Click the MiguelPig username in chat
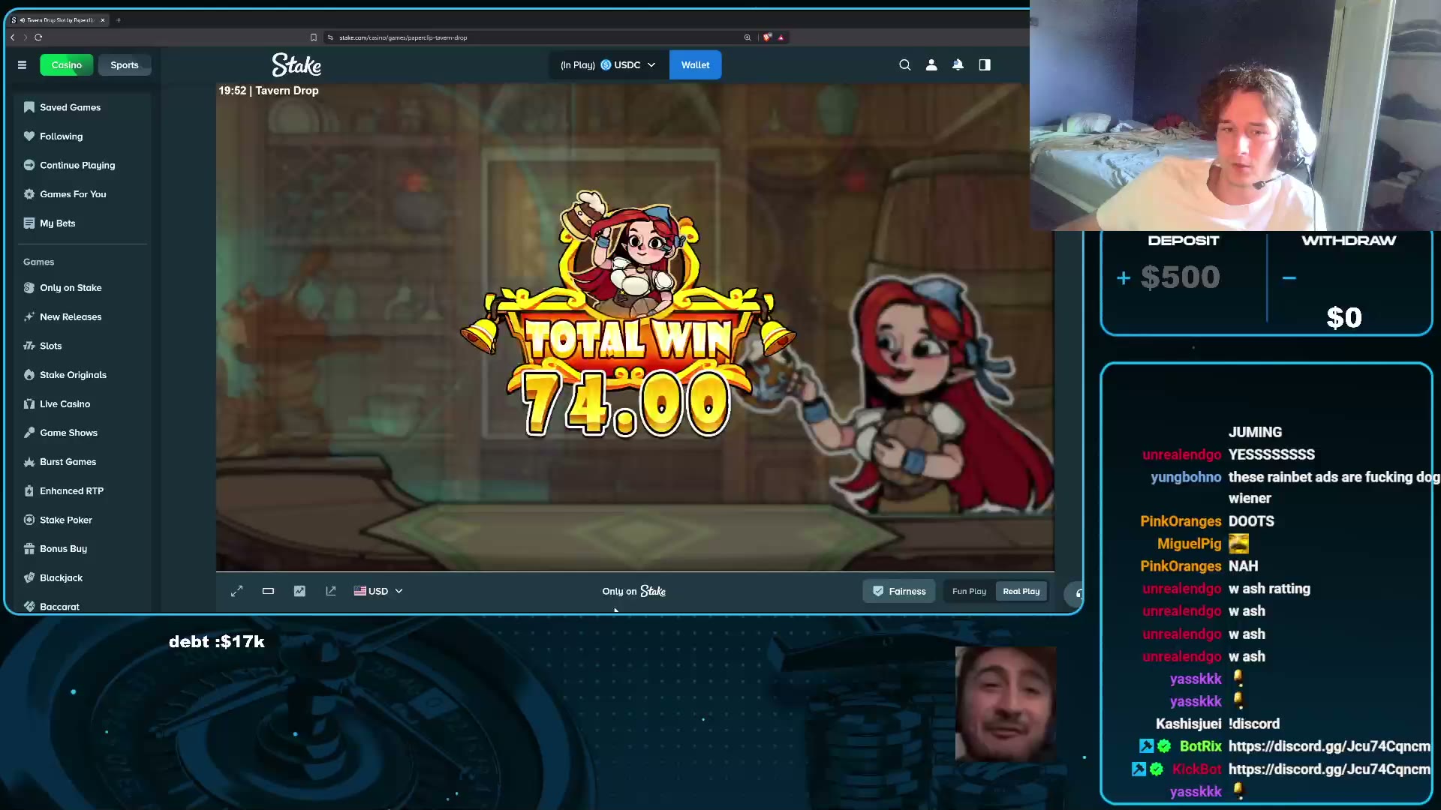This screenshot has height=810, width=1441. [x=1189, y=544]
